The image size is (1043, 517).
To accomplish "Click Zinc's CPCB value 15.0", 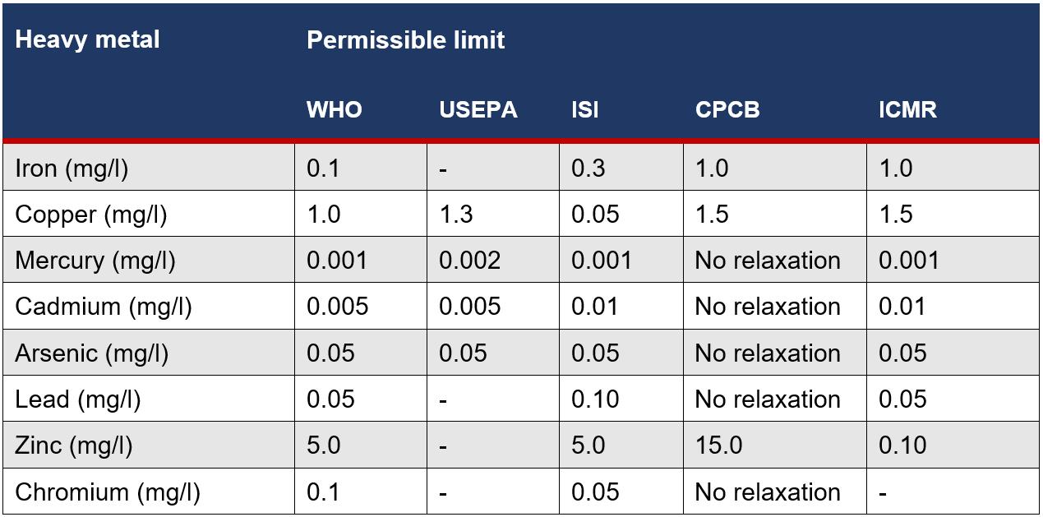I will click(718, 445).
